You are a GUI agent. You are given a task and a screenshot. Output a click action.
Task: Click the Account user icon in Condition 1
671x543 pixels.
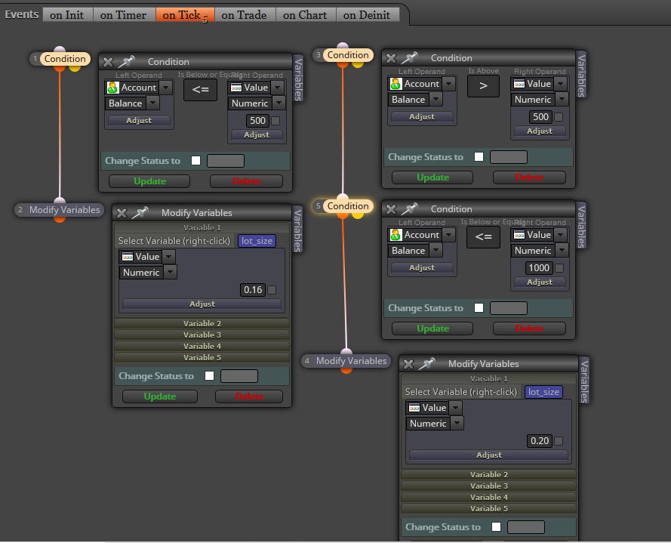pos(112,88)
